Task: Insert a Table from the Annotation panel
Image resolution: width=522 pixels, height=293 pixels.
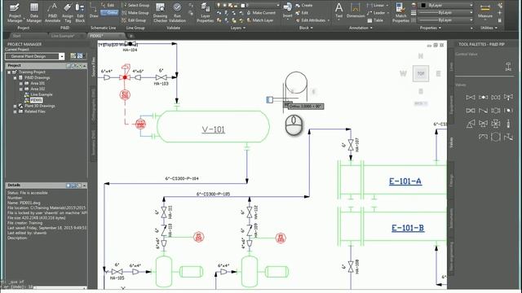Action: click(375, 20)
